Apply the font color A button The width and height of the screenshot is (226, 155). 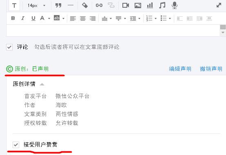coord(42,18)
